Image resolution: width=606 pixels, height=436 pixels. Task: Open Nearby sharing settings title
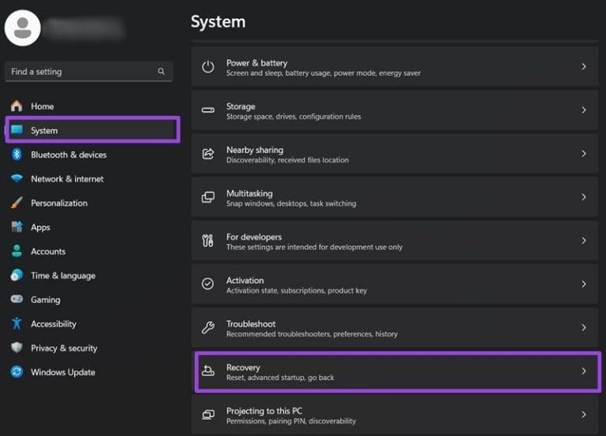pos(255,150)
